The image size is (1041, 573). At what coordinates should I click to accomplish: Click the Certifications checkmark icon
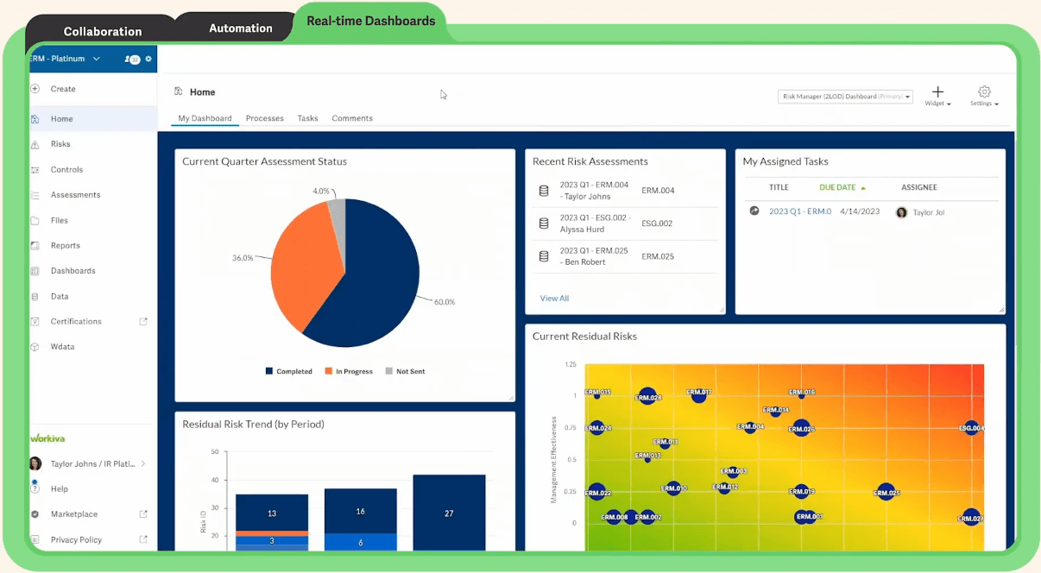coord(35,321)
